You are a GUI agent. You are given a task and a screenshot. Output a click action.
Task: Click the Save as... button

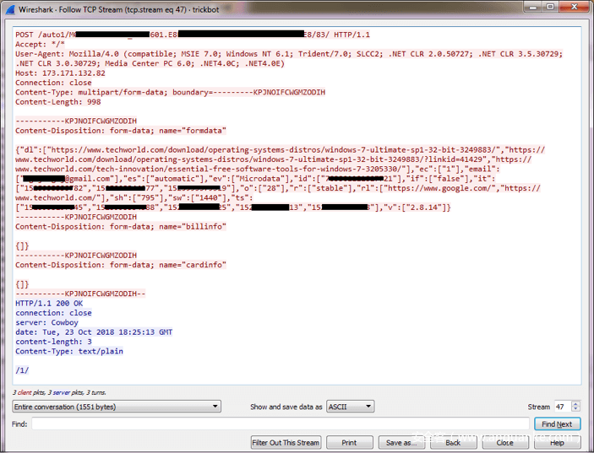click(400, 442)
